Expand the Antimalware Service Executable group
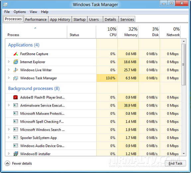The width and height of the screenshot is (191, 173). pos(9,105)
